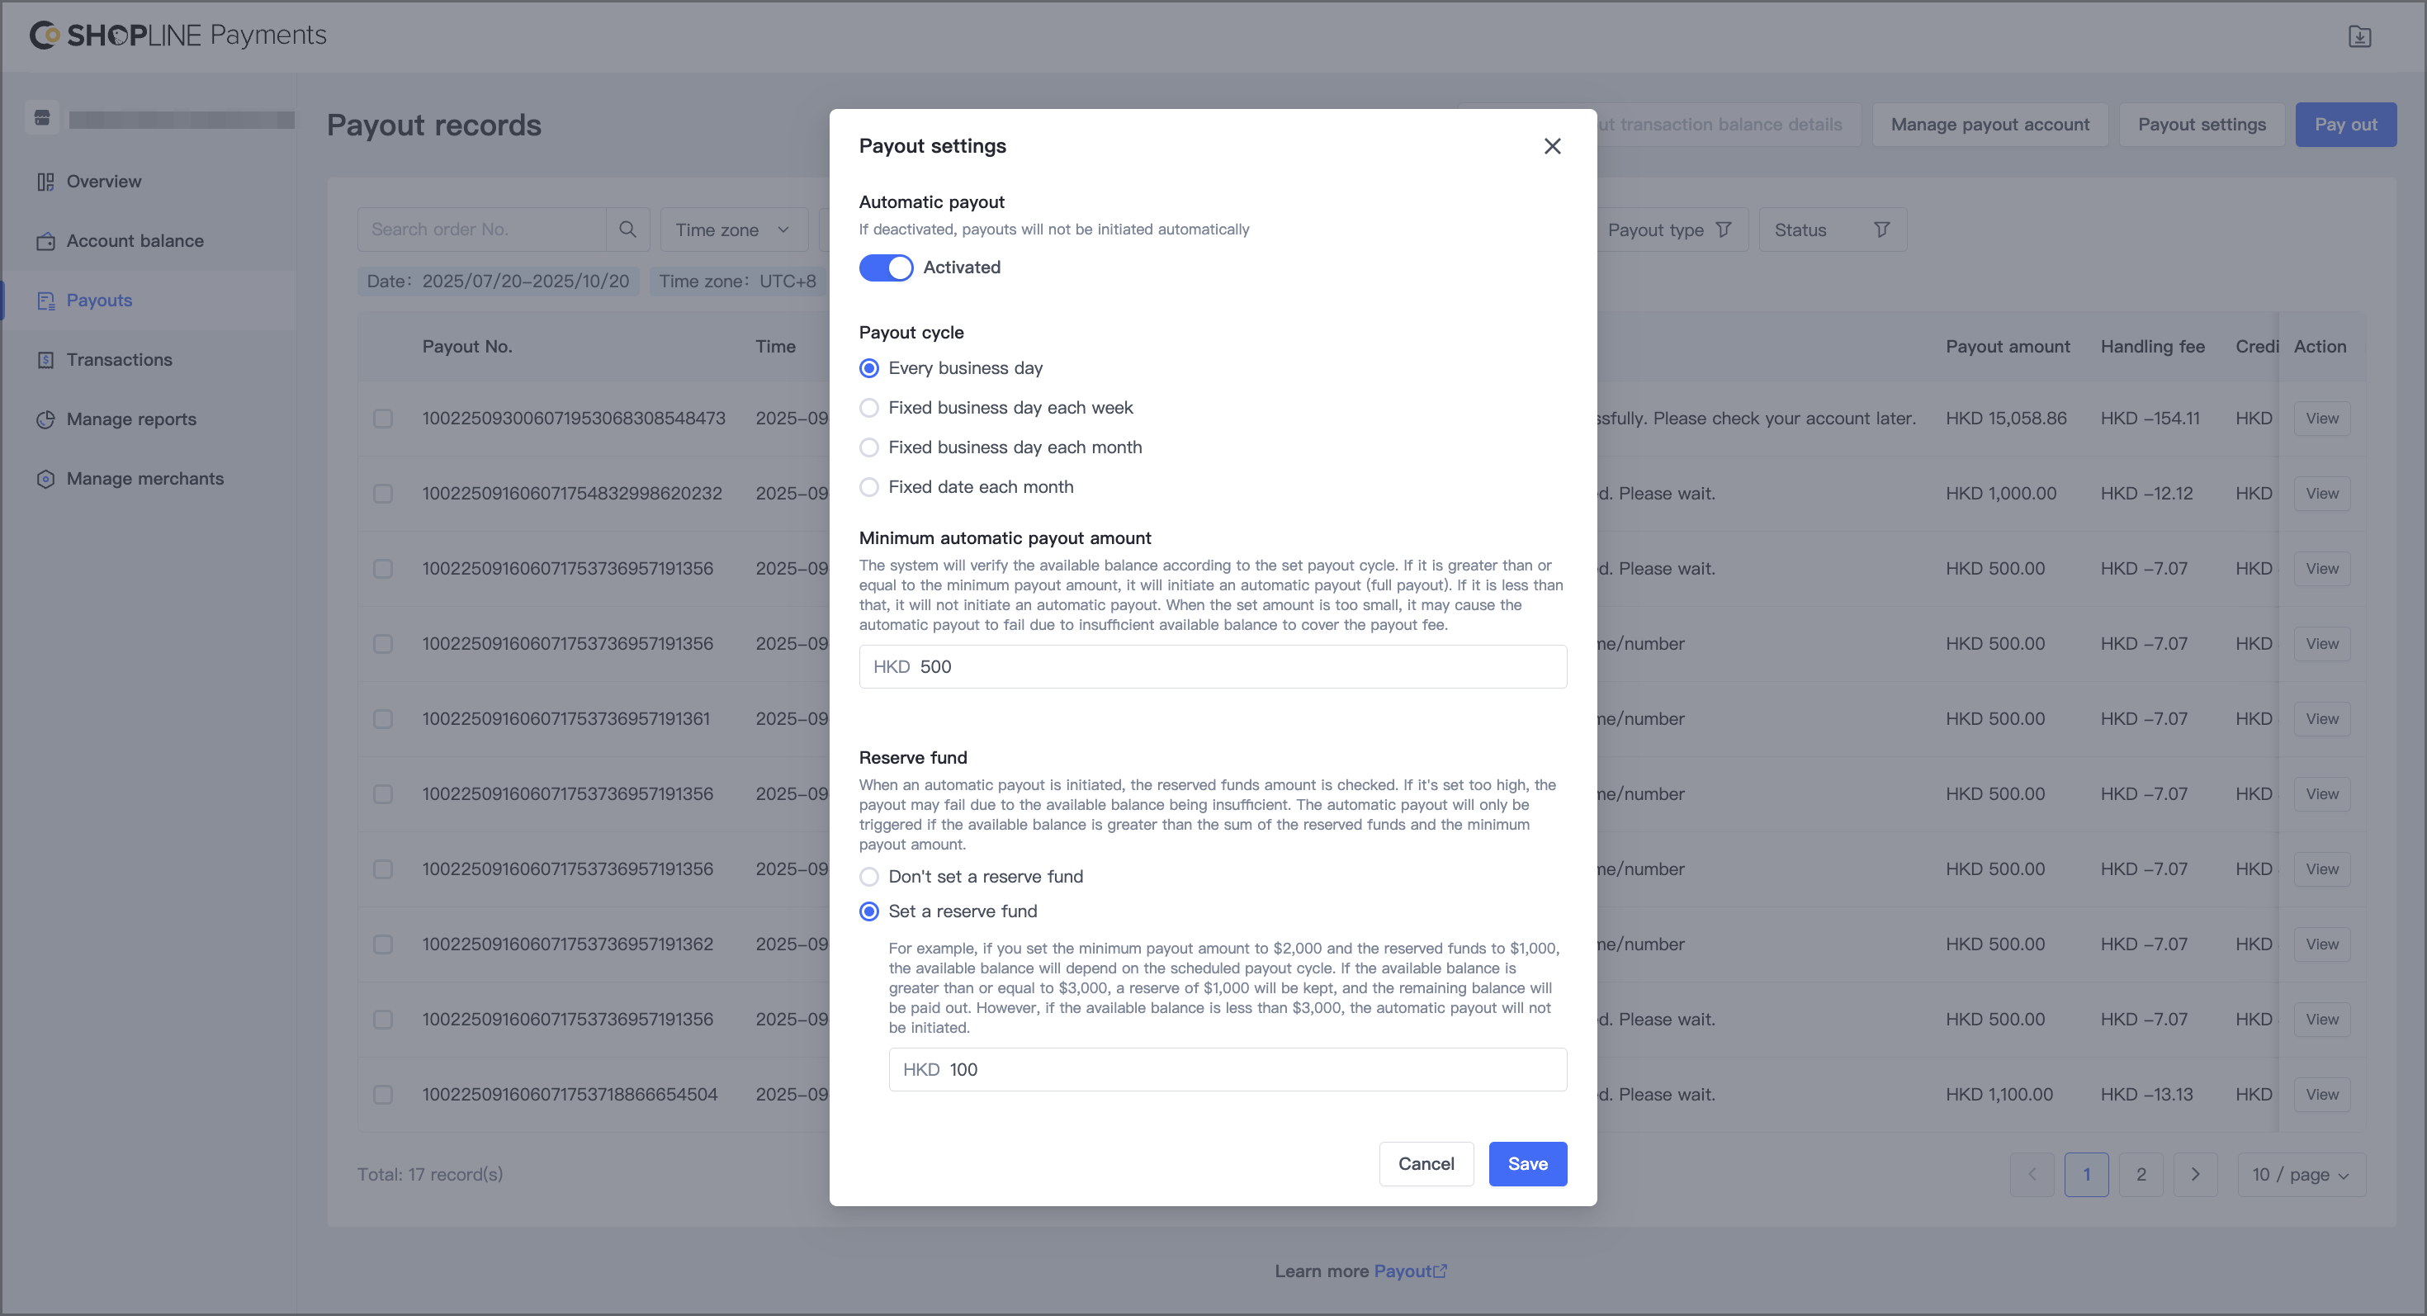Screen dimensions: 2427x1316
Task: Click the Manage reports sidebar icon
Action: click(45, 419)
